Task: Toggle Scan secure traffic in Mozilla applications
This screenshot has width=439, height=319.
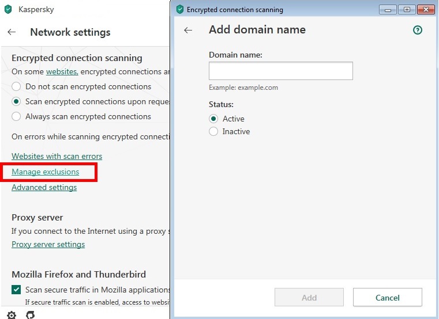Action: (x=16, y=290)
